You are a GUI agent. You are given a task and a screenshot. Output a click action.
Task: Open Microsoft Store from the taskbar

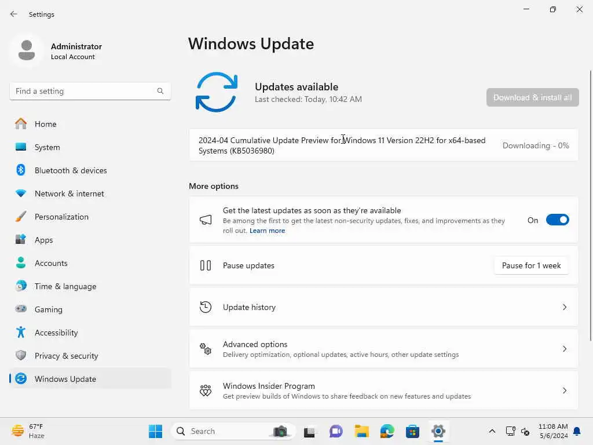click(x=412, y=431)
